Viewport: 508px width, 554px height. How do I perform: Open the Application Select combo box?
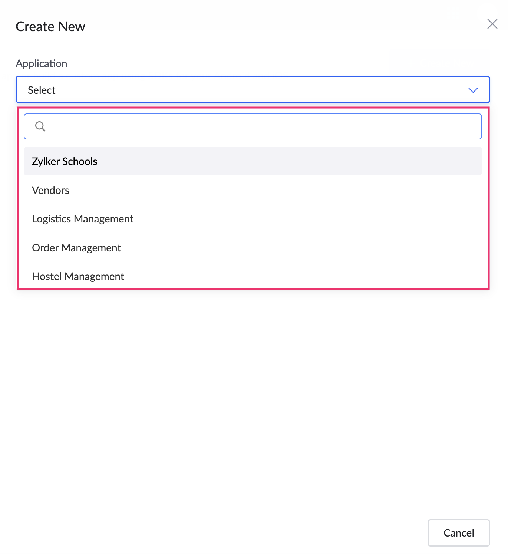pos(252,90)
